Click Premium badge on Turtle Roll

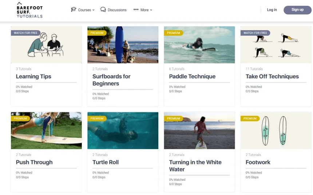(97, 118)
